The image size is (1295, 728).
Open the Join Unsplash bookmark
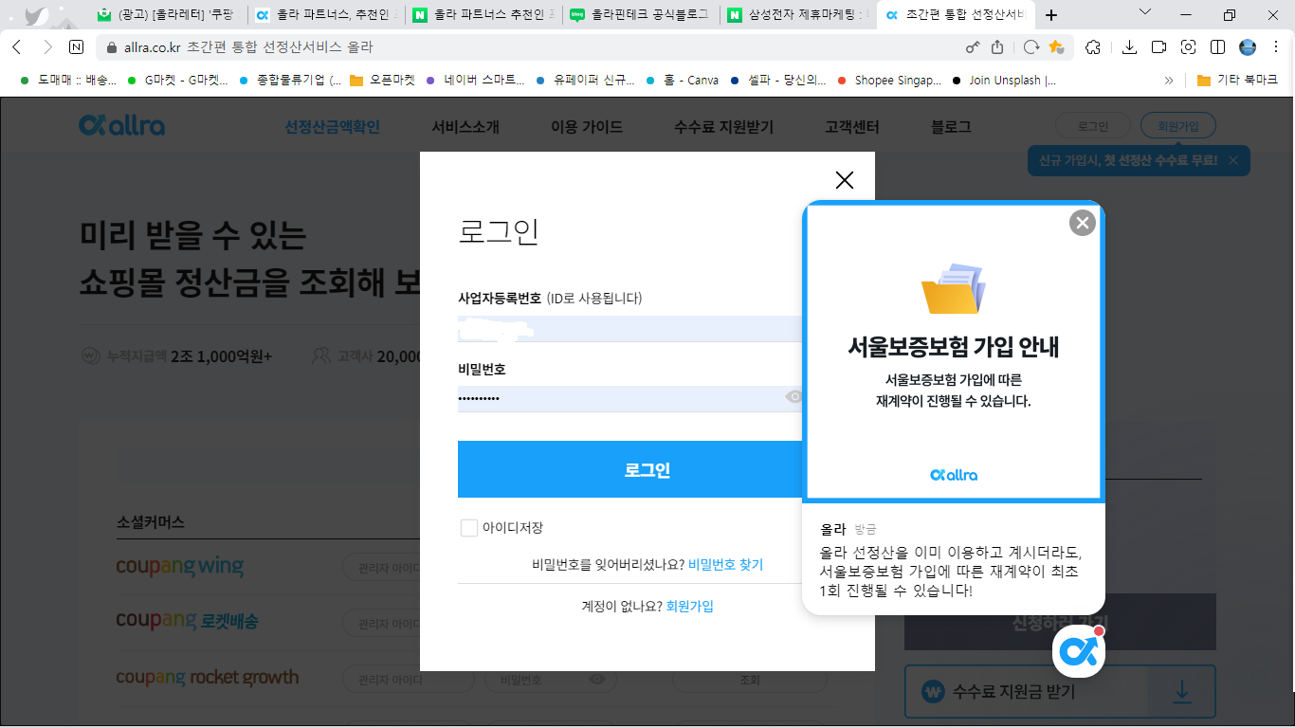click(x=1004, y=81)
